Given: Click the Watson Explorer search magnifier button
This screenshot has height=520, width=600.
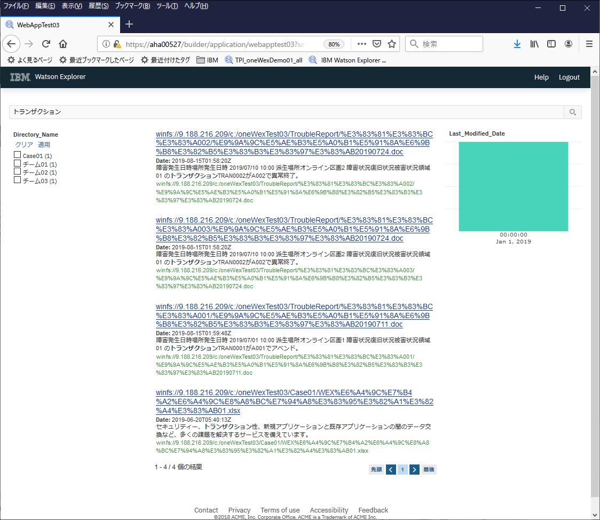Looking at the screenshot, I should (x=573, y=112).
